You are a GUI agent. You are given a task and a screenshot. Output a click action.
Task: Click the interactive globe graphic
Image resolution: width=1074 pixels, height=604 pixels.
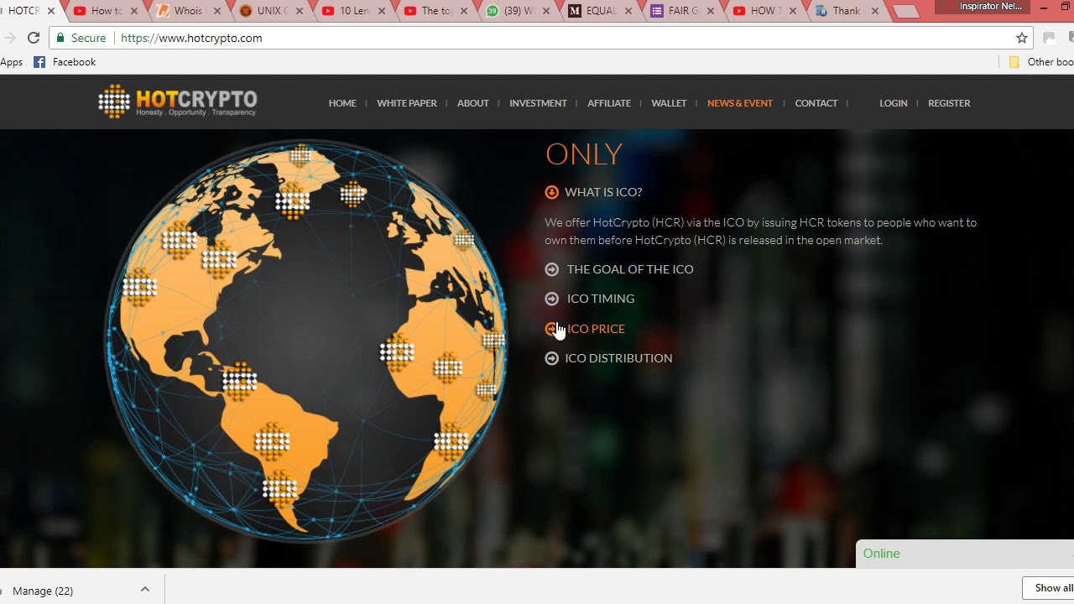point(305,340)
